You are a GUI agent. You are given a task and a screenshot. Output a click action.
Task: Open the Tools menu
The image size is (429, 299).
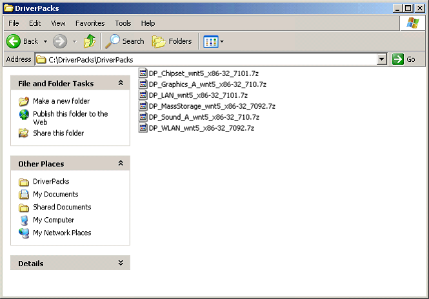tap(123, 23)
